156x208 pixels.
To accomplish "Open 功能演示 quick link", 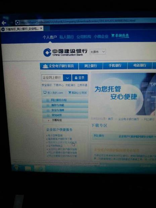I will (x=70, y=85).
